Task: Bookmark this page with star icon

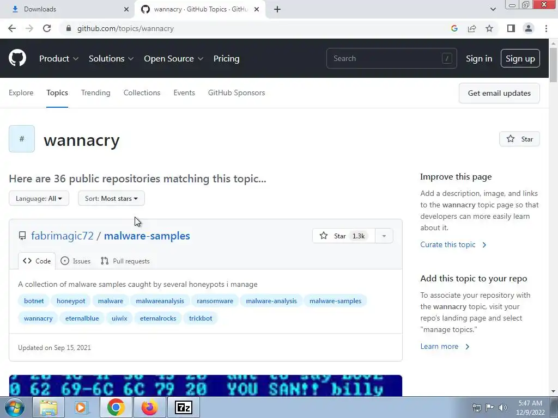Action: 489,28
